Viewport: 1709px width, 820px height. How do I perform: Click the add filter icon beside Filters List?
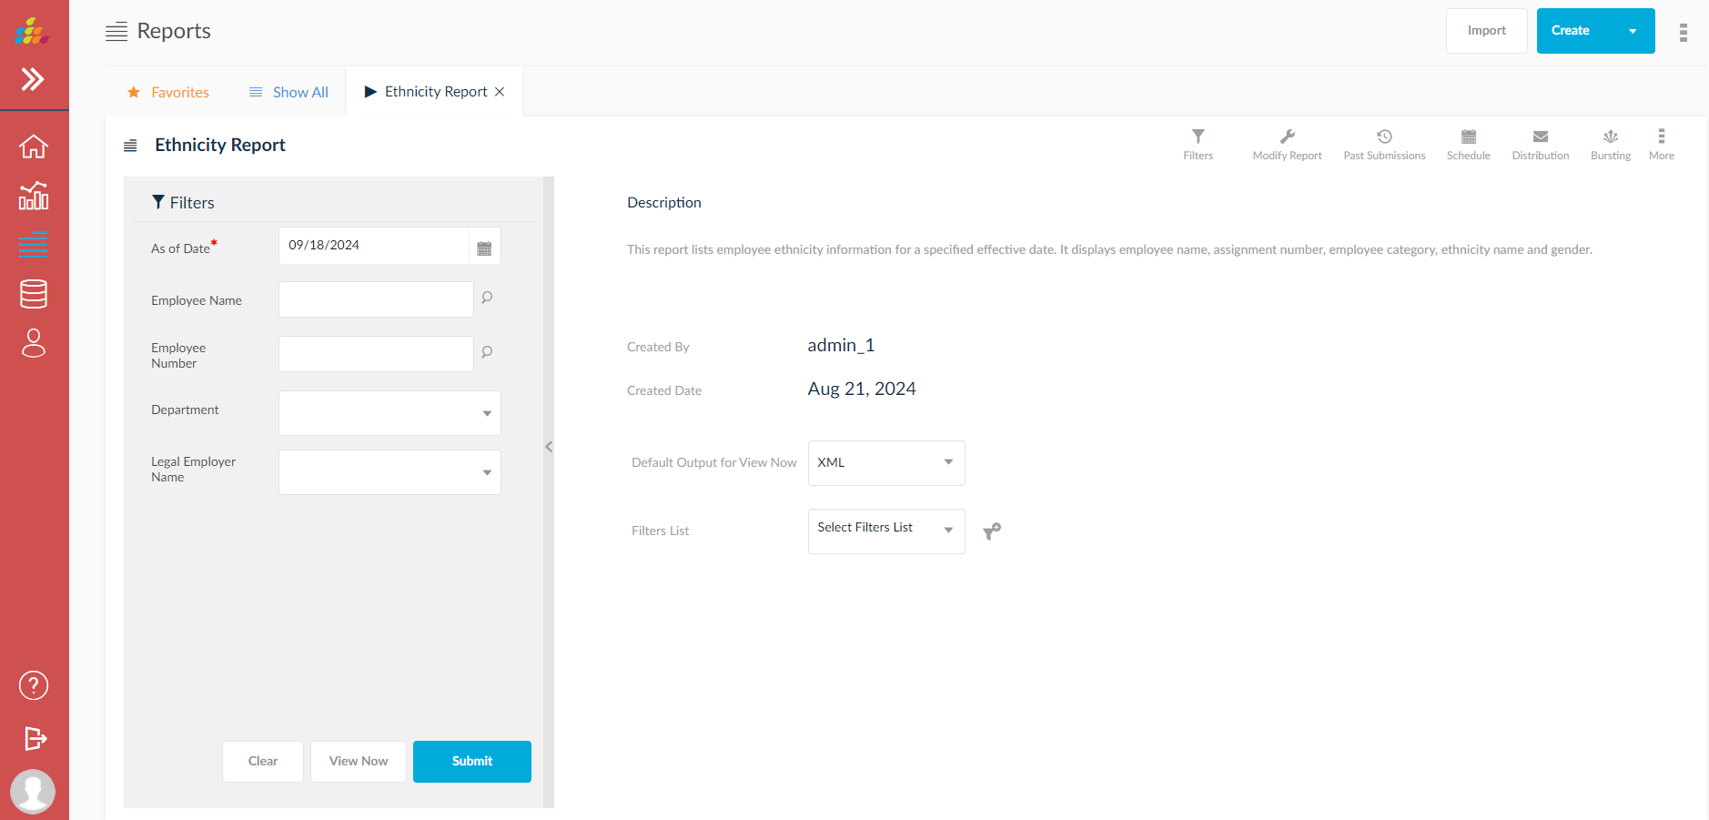(992, 531)
